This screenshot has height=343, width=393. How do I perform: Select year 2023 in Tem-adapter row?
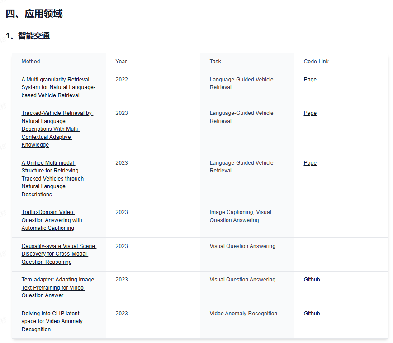click(122, 280)
